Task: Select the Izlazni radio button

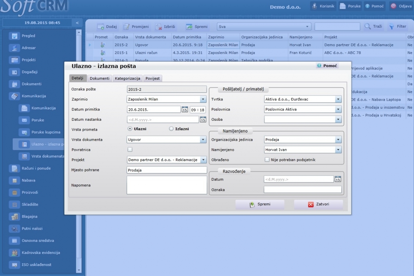Action: coord(171,129)
